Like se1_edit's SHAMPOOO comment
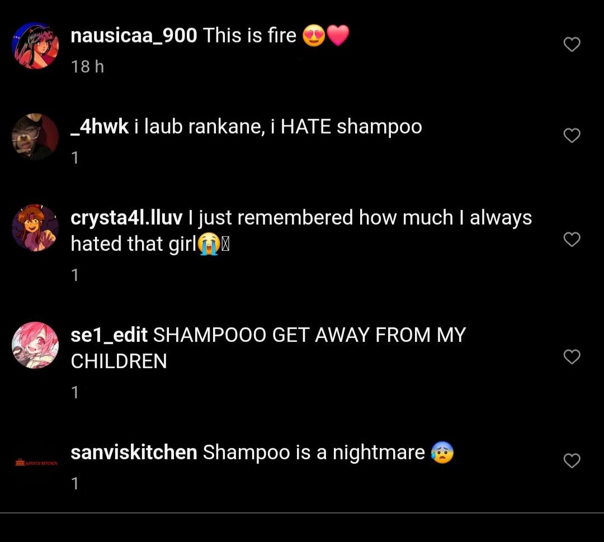This screenshot has width=604, height=542. (572, 357)
